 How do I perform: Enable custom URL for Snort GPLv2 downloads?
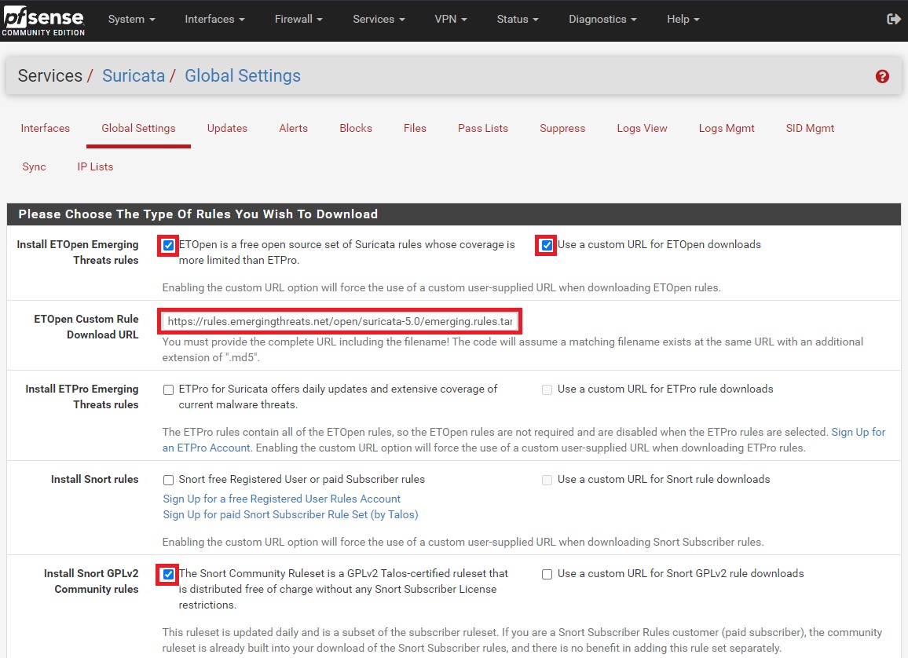click(x=547, y=575)
